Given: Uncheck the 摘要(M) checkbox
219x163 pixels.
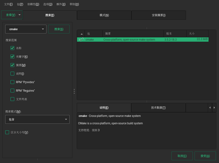Looking at the screenshot, I should coord(12,65).
